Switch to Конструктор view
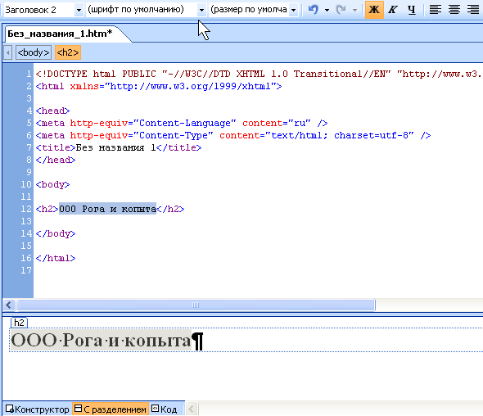 (38, 409)
